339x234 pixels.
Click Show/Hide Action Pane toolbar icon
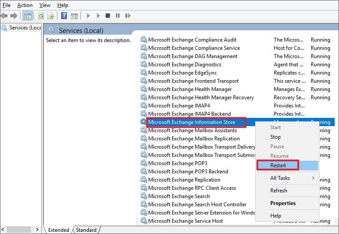[x=74, y=16]
